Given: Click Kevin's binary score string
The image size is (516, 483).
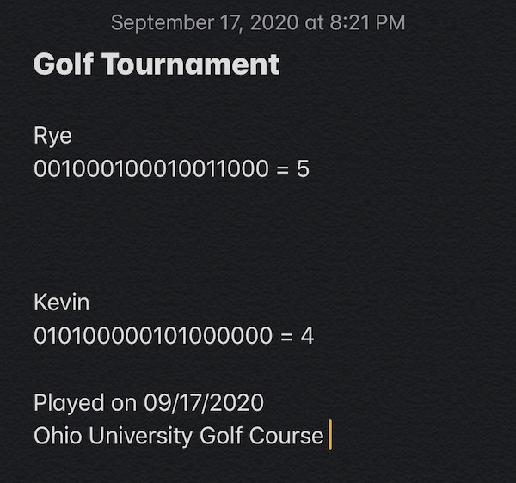Looking at the screenshot, I should [x=153, y=336].
